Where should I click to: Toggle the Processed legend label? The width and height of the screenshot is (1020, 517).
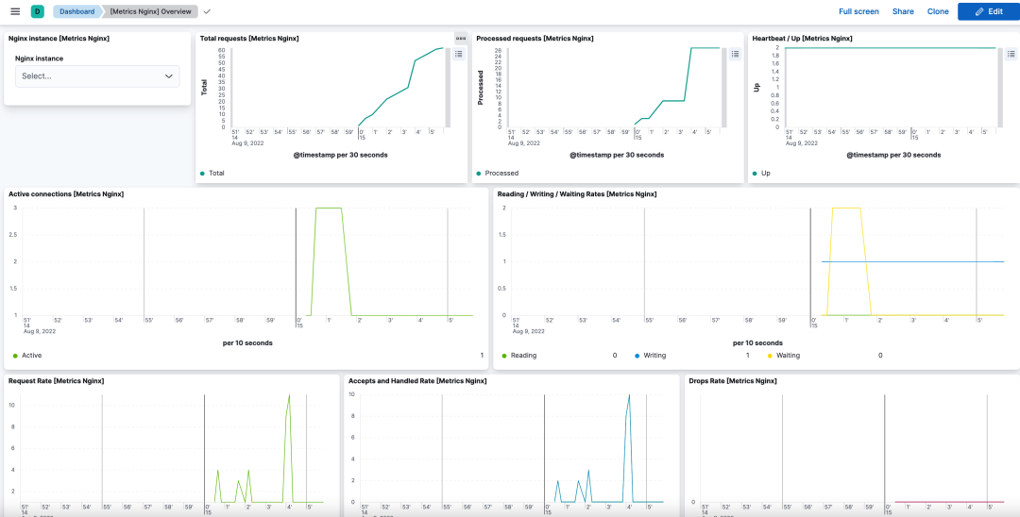pyautogui.click(x=501, y=174)
